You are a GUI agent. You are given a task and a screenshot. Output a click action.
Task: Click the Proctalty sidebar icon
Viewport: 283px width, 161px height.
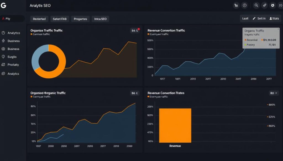tap(3, 65)
